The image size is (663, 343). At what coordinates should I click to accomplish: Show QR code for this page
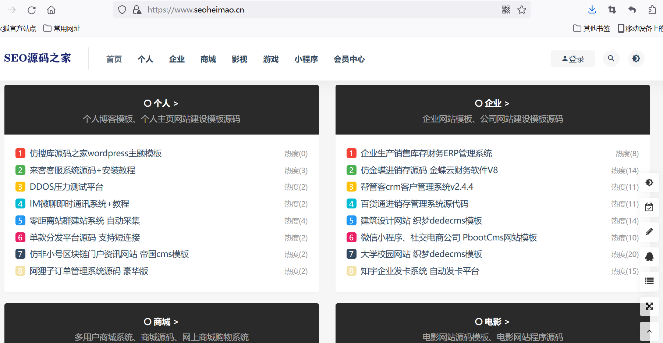506,10
